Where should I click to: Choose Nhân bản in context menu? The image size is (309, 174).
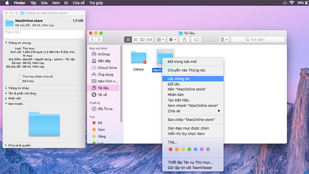193,95
